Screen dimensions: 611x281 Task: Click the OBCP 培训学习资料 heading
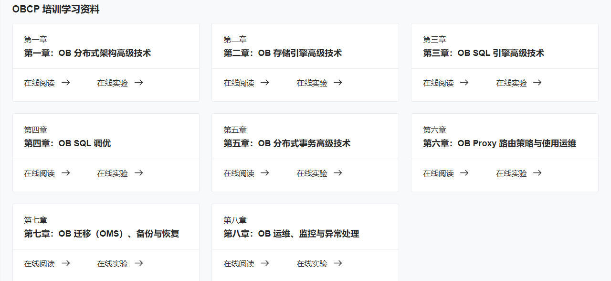click(56, 9)
